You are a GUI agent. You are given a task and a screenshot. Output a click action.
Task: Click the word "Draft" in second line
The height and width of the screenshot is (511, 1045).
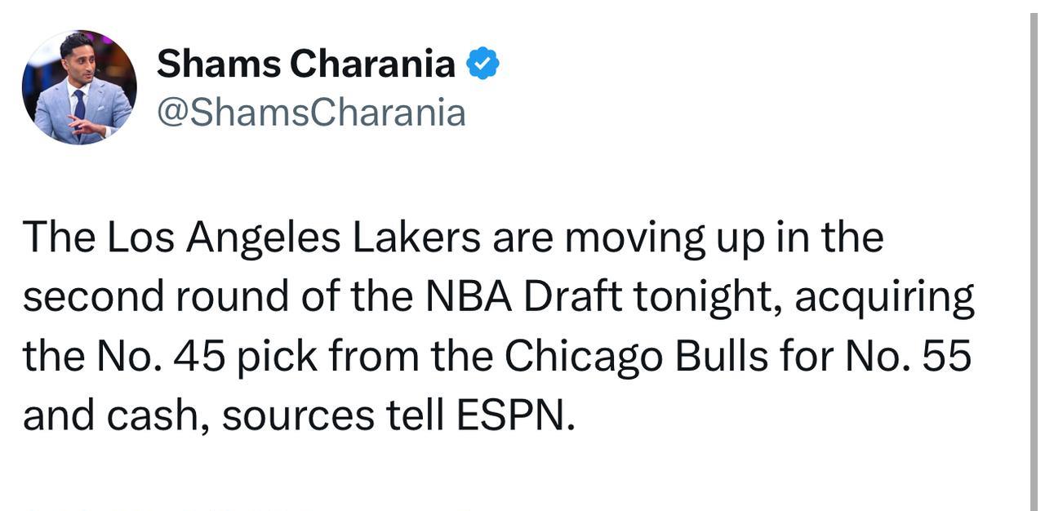[x=573, y=297]
